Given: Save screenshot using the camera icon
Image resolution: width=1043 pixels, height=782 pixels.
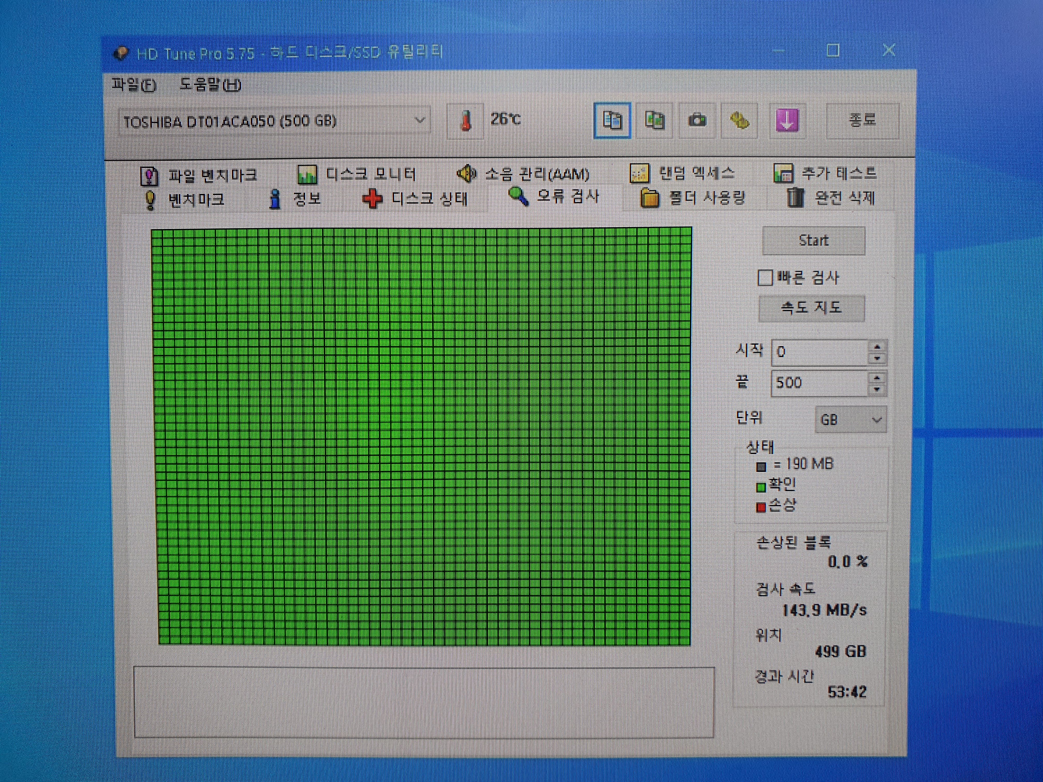Looking at the screenshot, I should coord(697,121).
